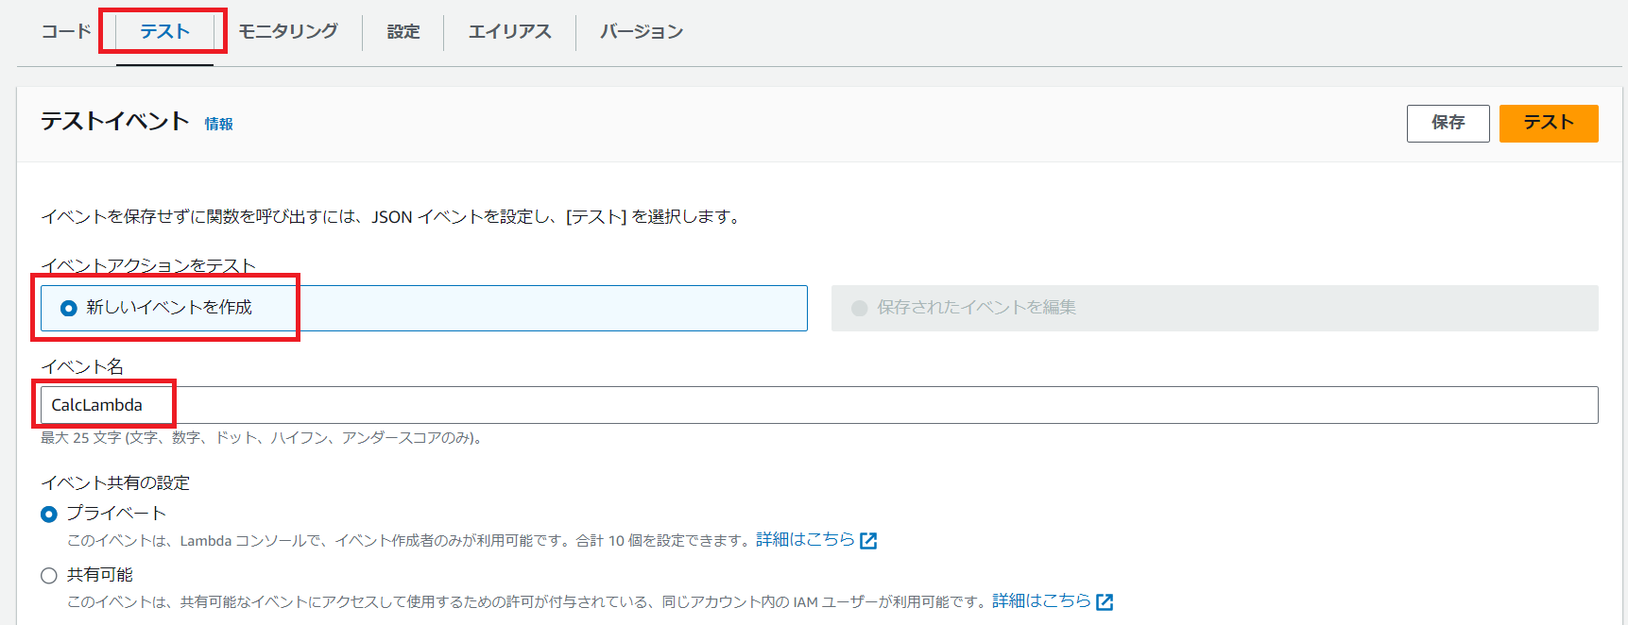Viewport: 1628px width, 625px height.
Task: Follow 詳細はこちら link under 共有可能
Action: click(x=1041, y=600)
